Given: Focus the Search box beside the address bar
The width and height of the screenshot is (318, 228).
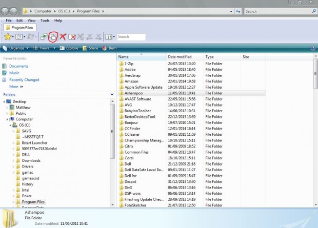Looking at the screenshot, I should click(281, 11).
